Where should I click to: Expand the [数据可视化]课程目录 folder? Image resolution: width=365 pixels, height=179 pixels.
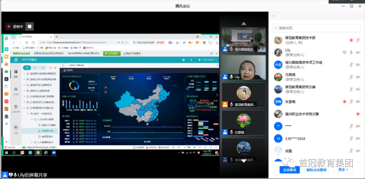pyautogui.click(x=24, y=85)
